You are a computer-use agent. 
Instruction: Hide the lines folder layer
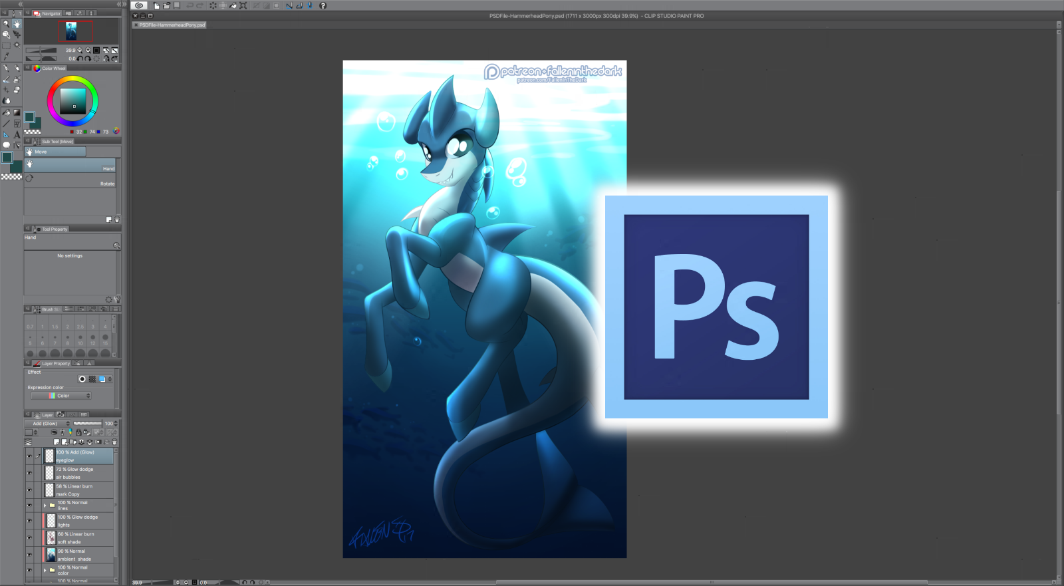[29, 506]
